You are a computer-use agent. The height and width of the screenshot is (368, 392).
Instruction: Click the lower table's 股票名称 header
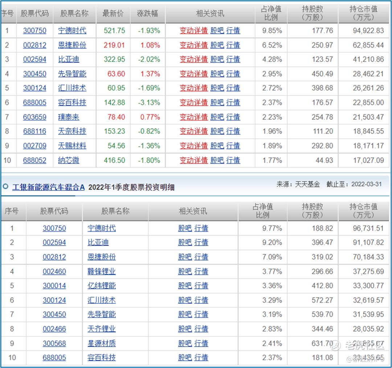pyautogui.click(x=115, y=211)
